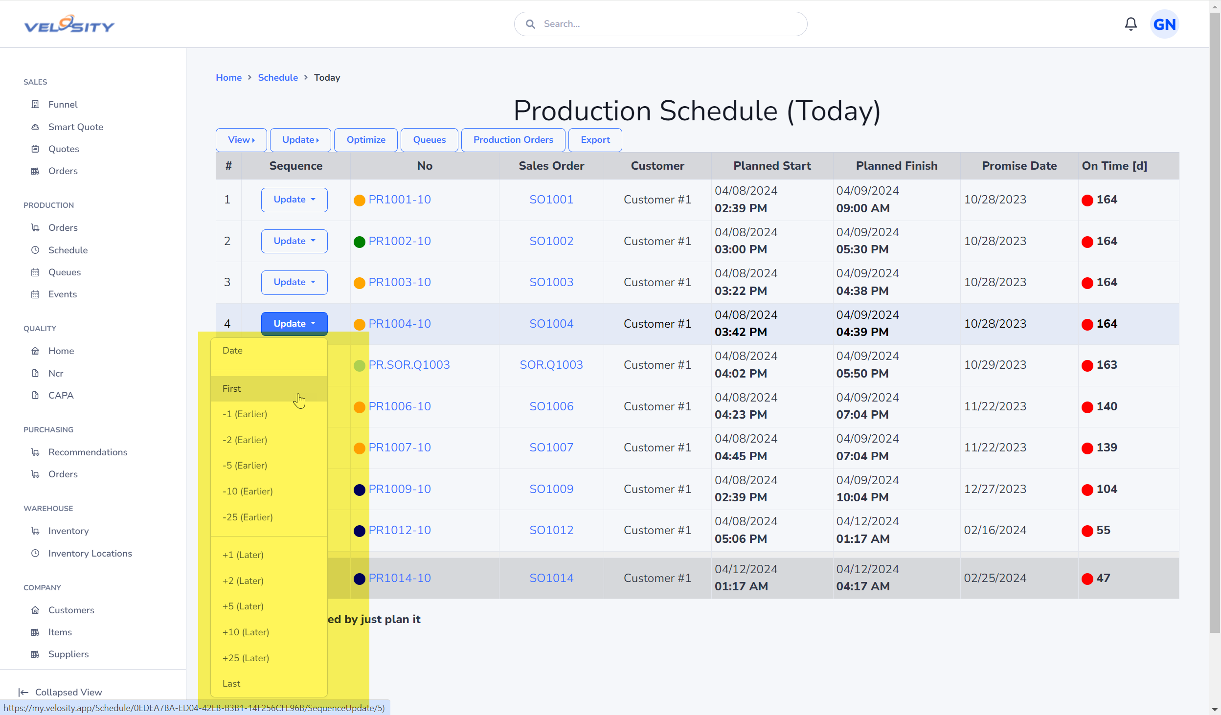
Task: Open the SOR.Q1003 sales order link
Action: coord(551,365)
